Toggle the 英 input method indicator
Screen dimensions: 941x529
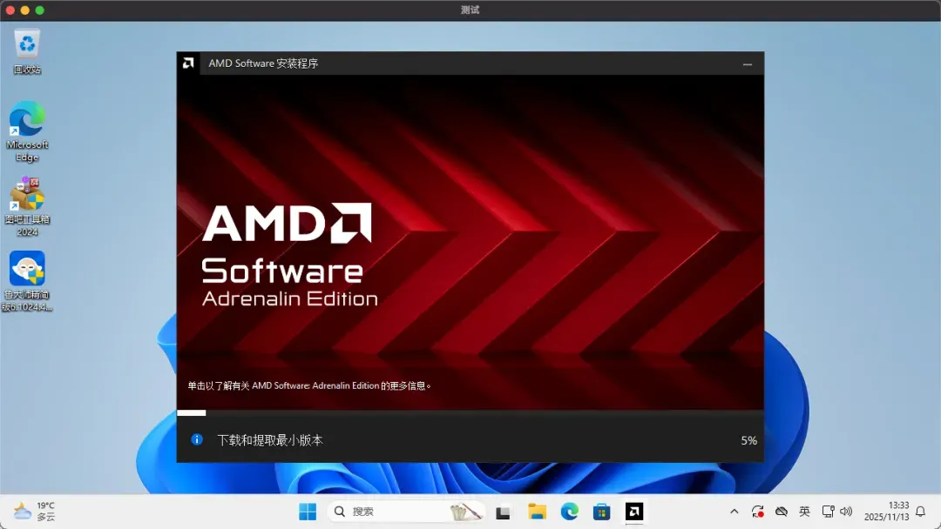coord(804,512)
